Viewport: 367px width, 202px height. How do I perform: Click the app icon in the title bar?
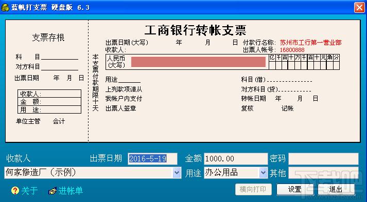tap(5, 7)
